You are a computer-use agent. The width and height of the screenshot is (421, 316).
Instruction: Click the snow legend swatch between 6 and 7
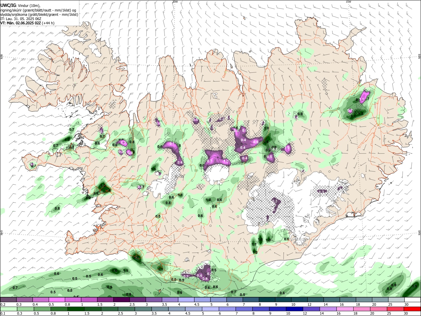[x=234, y=300]
